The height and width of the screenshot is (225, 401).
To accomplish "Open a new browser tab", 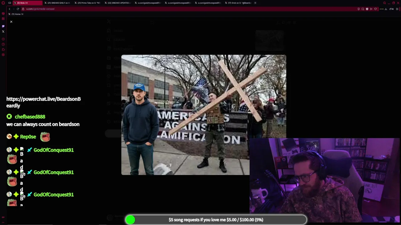I will 255,3.
